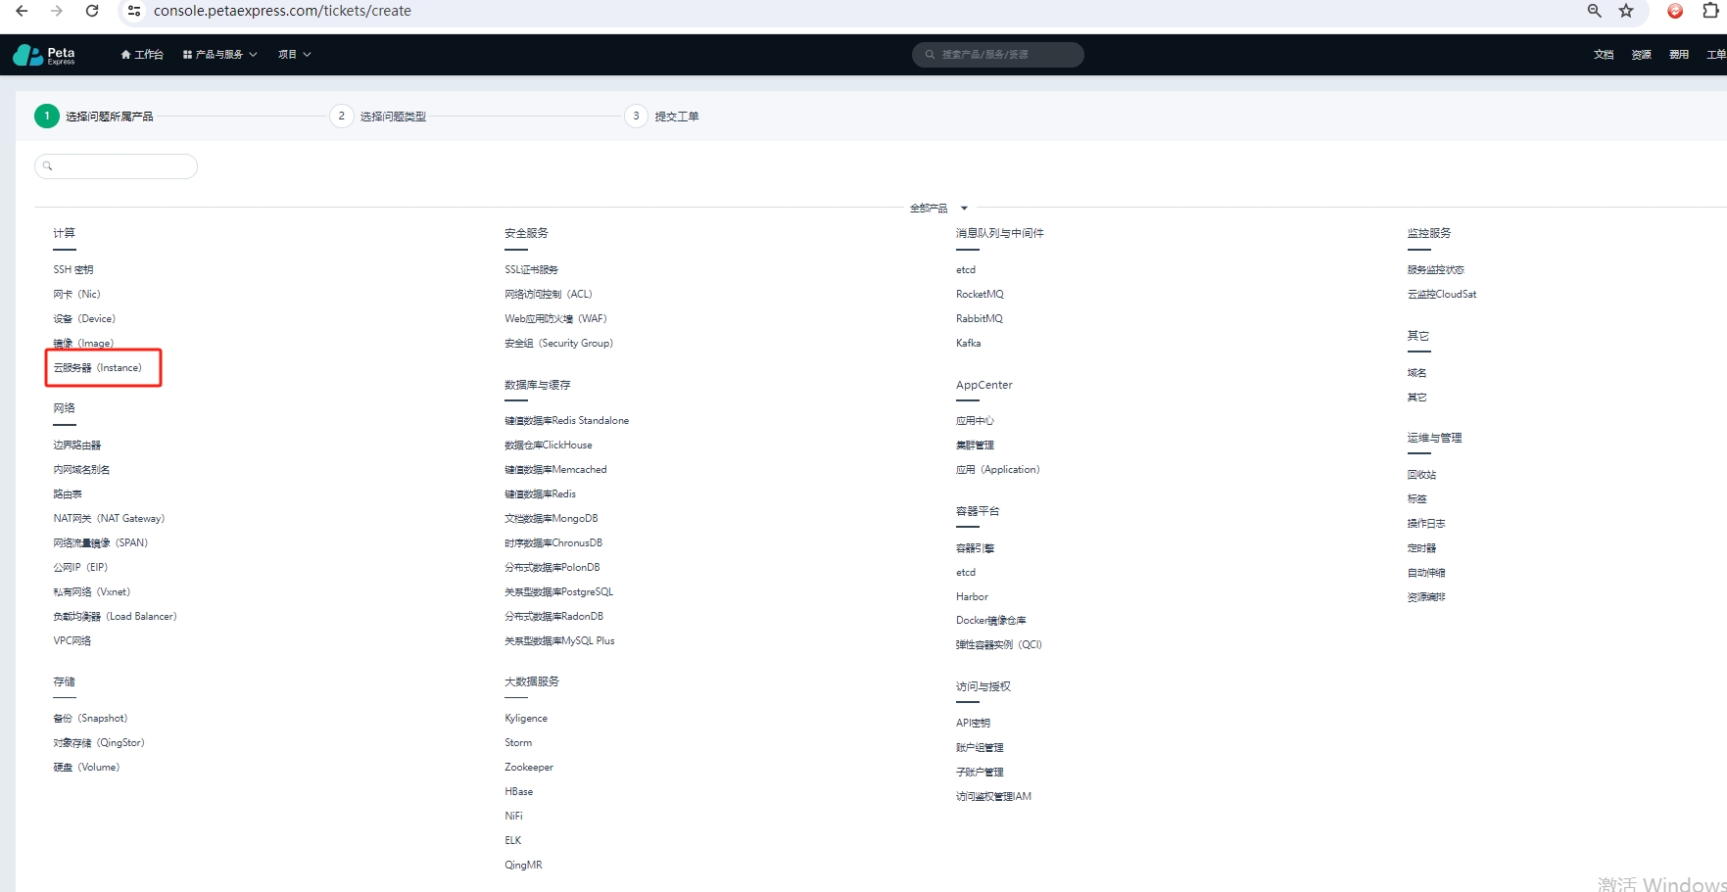Open 工单 in top right navigation
This screenshot has height=892, width=1727.
(1716, 55)
